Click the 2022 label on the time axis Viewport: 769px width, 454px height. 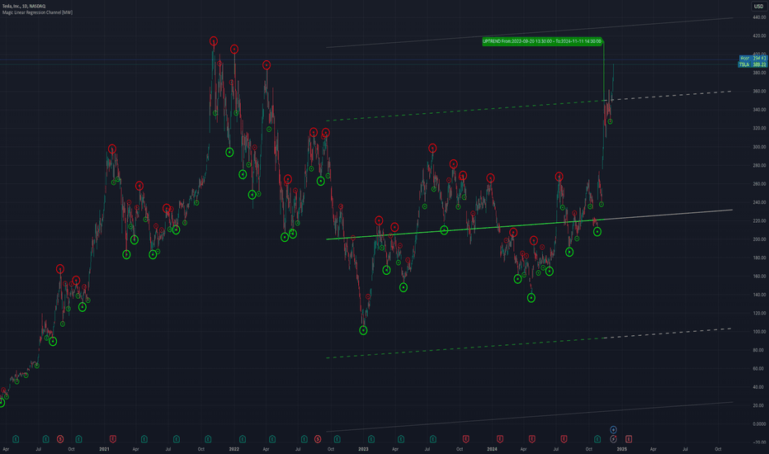coord(234,449)
